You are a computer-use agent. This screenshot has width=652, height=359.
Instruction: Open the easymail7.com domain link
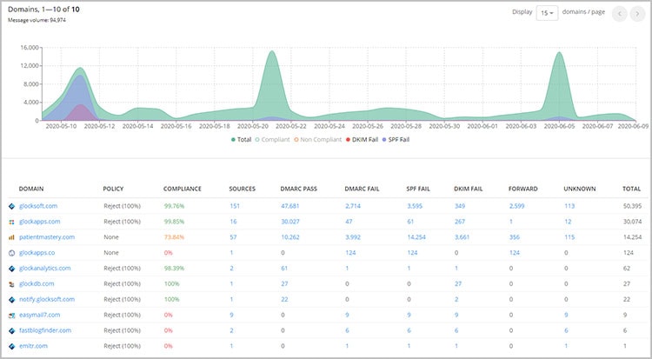tap(39, 316)
